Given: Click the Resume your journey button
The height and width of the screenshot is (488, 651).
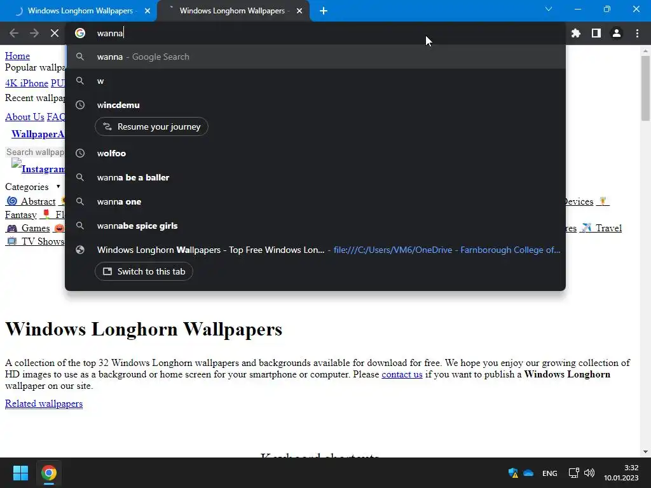Looking at the screenshot, I should [x=151, y=126].
